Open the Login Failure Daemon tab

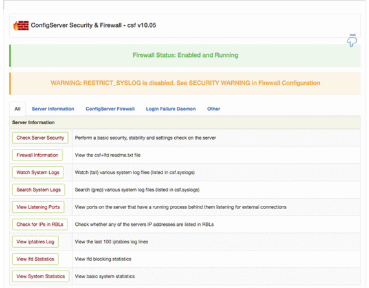171,109
